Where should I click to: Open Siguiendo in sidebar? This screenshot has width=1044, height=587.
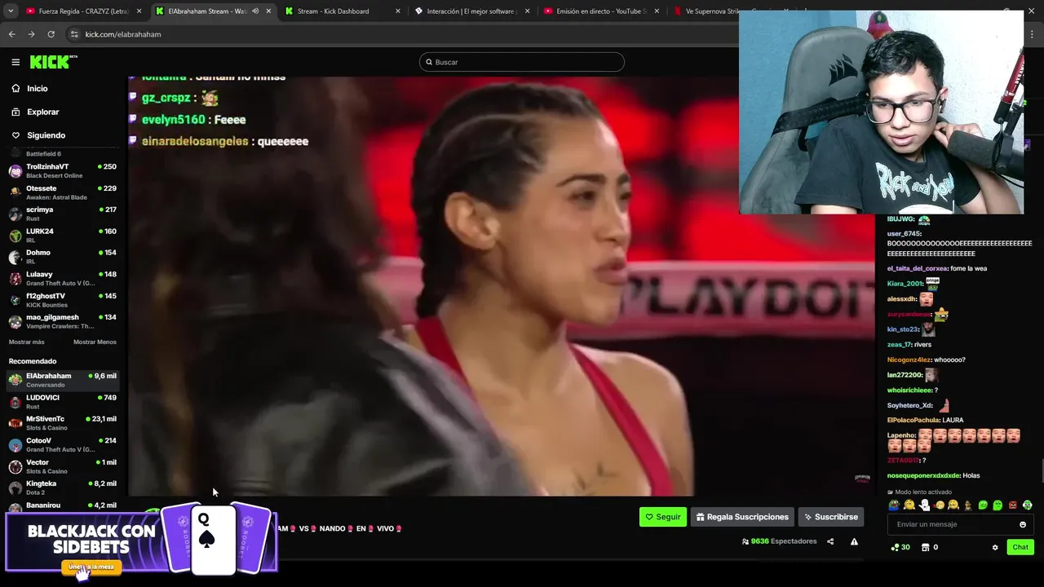[x=46, y=135]
